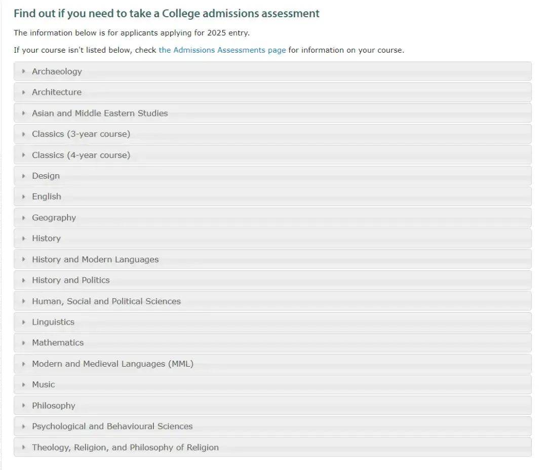Expand Modern and Medieval Languages (MML)

(x=112, y=364)
